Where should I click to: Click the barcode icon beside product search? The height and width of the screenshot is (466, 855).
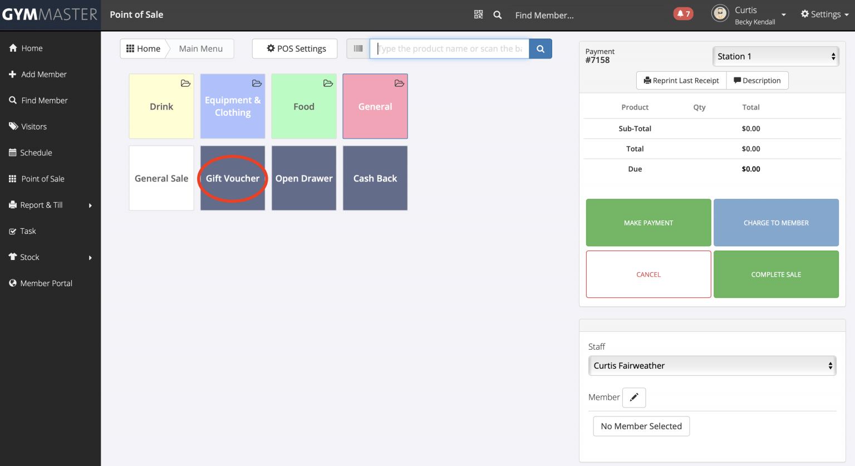(358, 48)
